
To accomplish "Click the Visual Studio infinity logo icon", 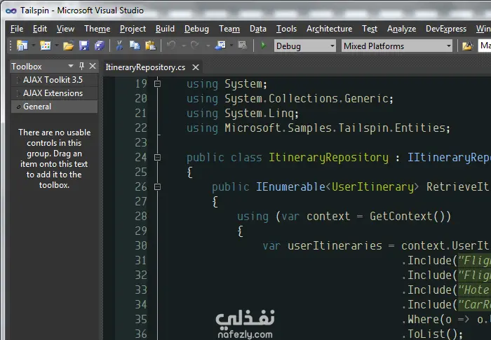I will pyautogui.click(x=11, y=11).
